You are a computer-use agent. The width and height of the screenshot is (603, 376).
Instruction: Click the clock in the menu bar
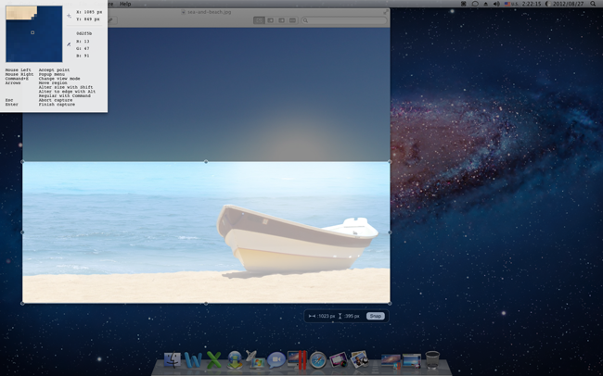pos(534,4)
